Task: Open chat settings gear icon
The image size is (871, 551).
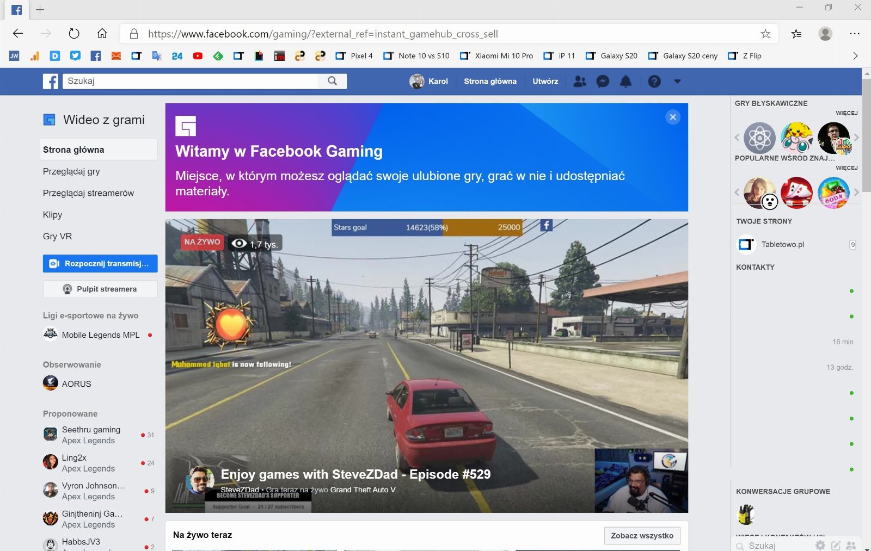Action: click(820, 545)
